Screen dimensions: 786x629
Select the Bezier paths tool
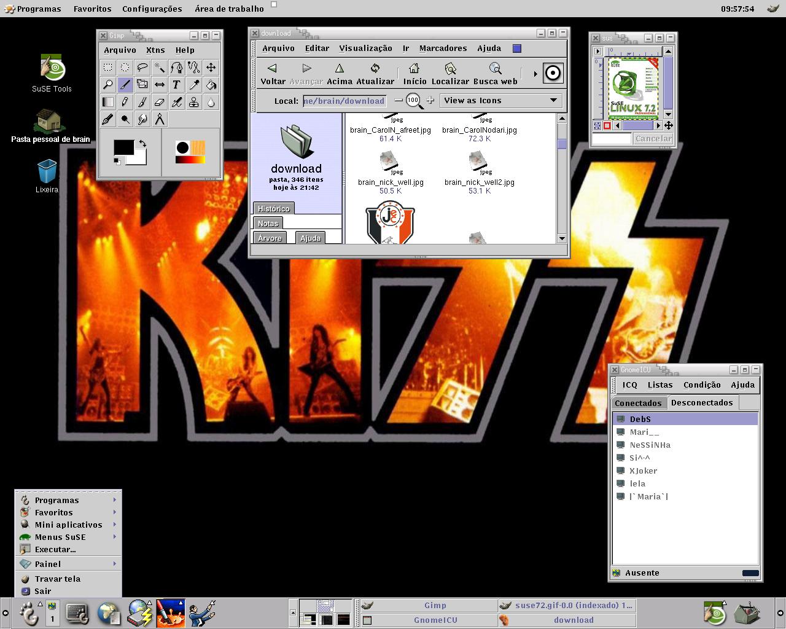(176, 68)
